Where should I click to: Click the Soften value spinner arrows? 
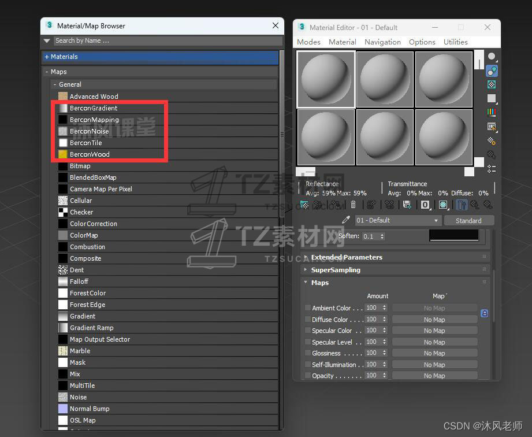click(x=382, y=236)
